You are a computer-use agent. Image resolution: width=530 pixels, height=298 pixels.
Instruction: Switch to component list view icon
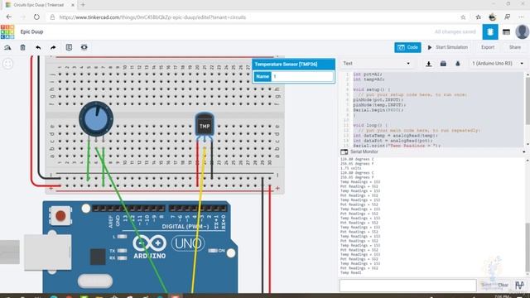click(506, 32)
